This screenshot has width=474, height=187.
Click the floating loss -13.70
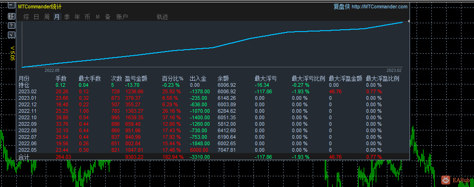click(x=132, y=85)
